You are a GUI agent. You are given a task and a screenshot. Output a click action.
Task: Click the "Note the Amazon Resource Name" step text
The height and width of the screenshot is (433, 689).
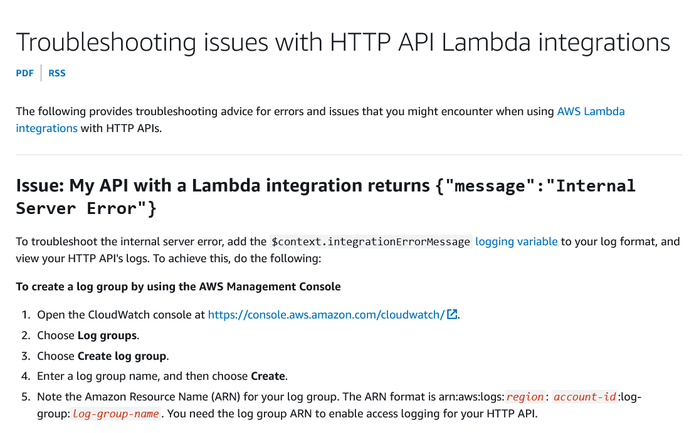188,397
